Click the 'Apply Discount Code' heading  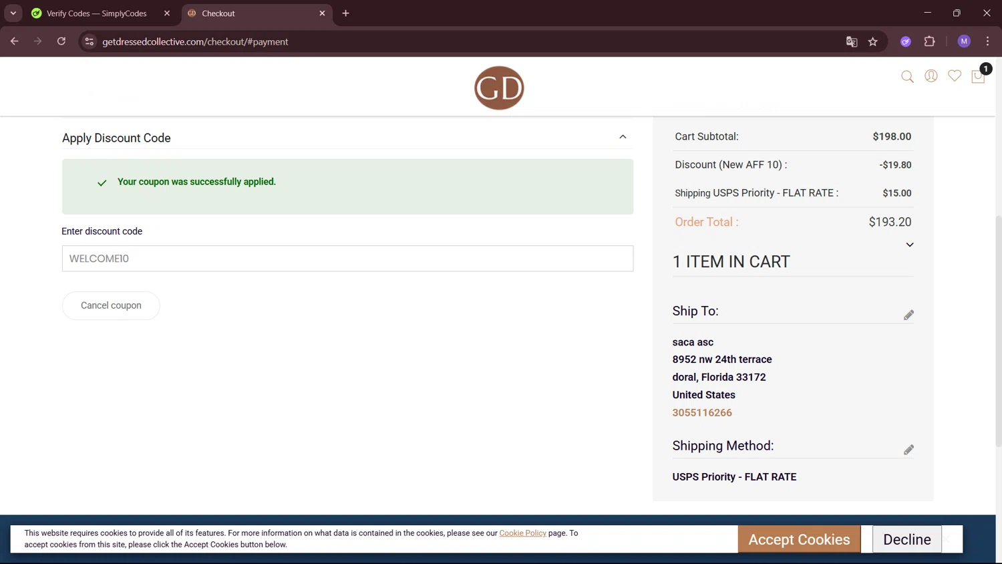click(x=116, y=138)
